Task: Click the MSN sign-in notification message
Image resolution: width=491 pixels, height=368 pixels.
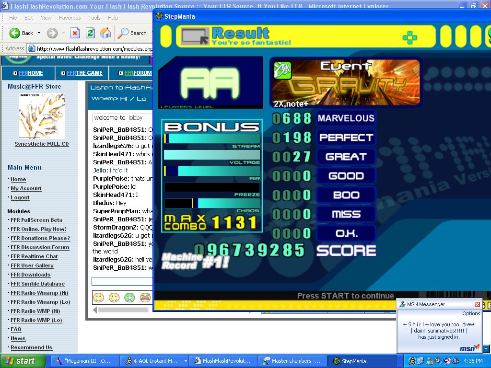Action: 439,331
